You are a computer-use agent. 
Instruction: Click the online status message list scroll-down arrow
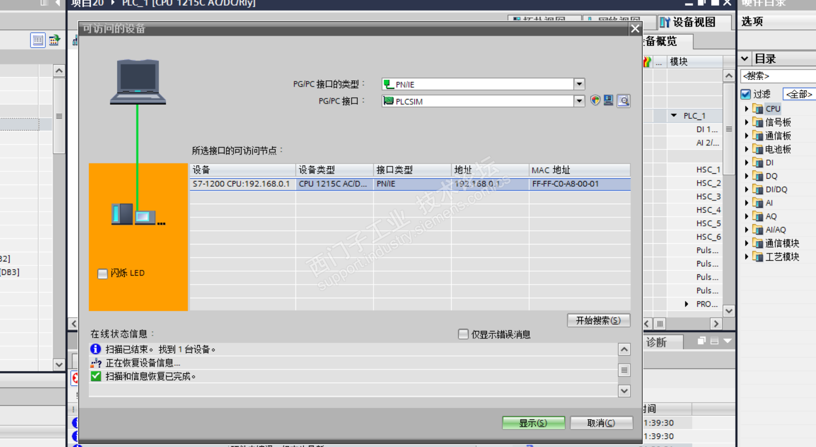point(624,390)
